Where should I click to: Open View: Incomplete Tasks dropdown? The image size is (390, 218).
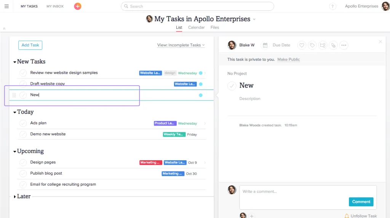[x=181, y=45]
